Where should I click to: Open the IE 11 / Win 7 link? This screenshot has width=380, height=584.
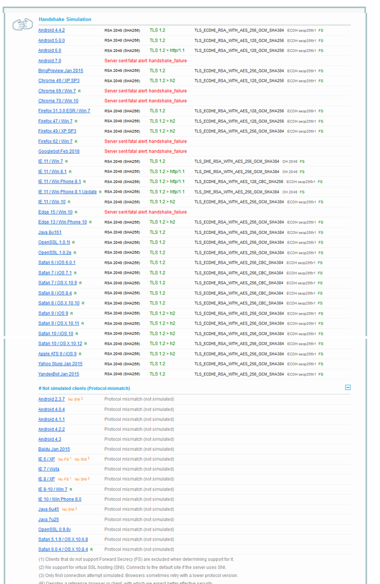pyautogui.click(x=51, y=161)
